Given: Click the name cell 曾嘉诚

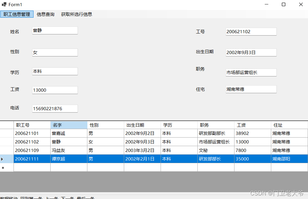Looking at the screenshot, I should [x=69, y=133].
